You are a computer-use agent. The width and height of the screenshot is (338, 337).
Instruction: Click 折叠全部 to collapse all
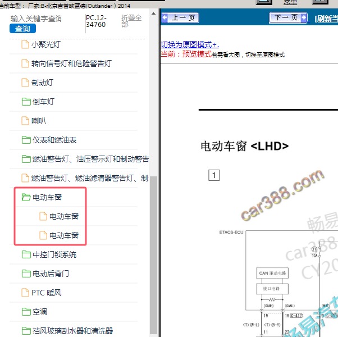(x=131, y=21)
